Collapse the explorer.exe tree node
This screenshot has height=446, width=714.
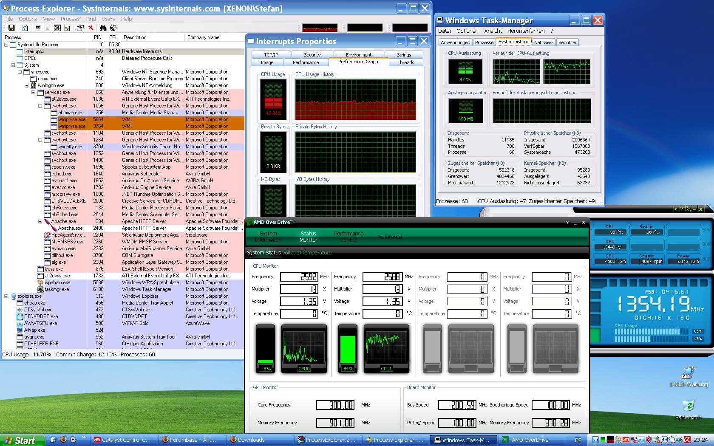[6, 296]
